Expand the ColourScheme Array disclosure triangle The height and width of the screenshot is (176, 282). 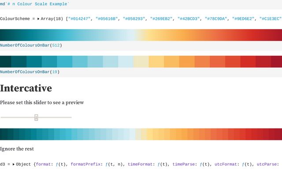point(38,19)
